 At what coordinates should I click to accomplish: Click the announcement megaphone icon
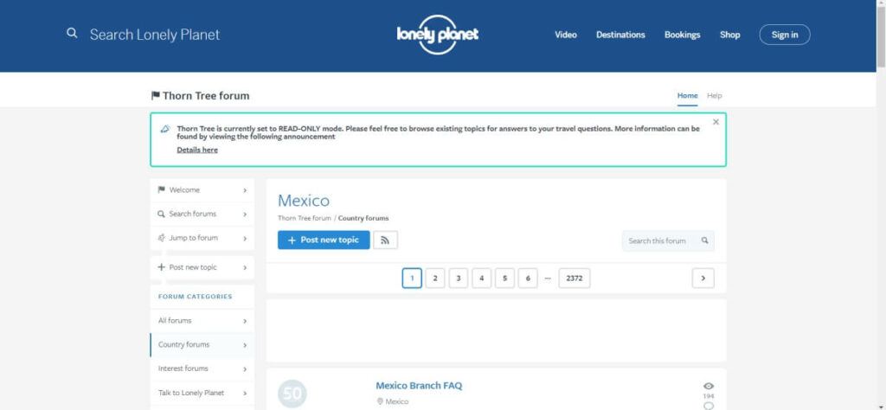[165, 129]
